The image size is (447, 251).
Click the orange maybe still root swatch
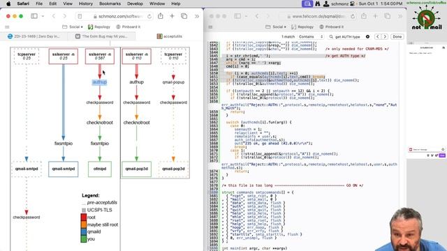pos(84,225)
